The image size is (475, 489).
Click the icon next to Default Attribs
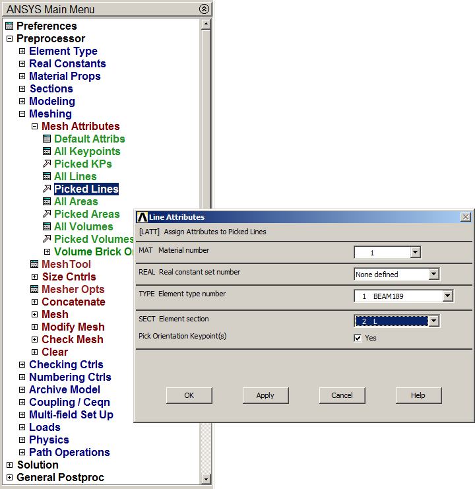click(47, 139)
